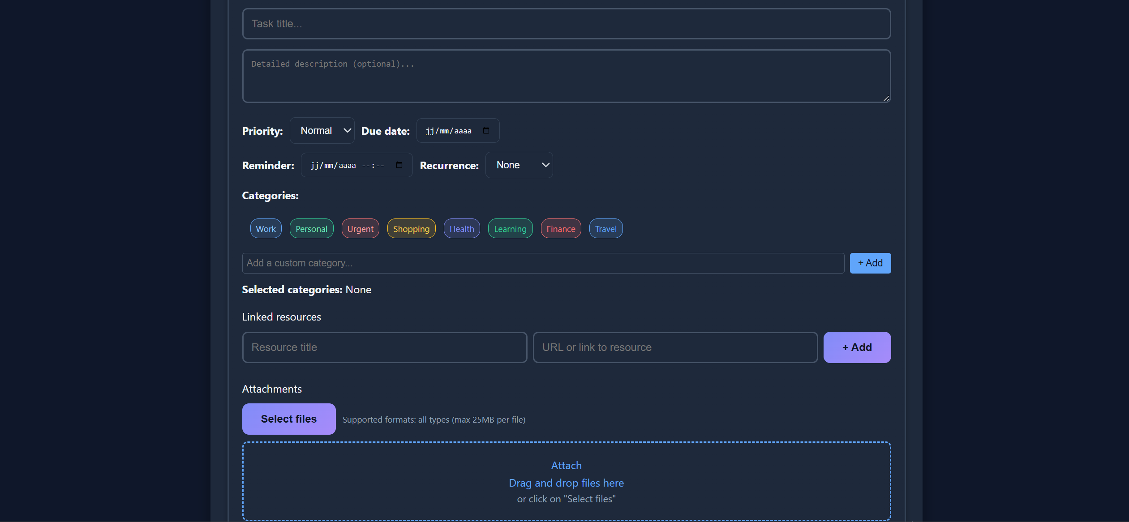
Task: Choose the Travel category chip
Action: (x=605, y=229)
